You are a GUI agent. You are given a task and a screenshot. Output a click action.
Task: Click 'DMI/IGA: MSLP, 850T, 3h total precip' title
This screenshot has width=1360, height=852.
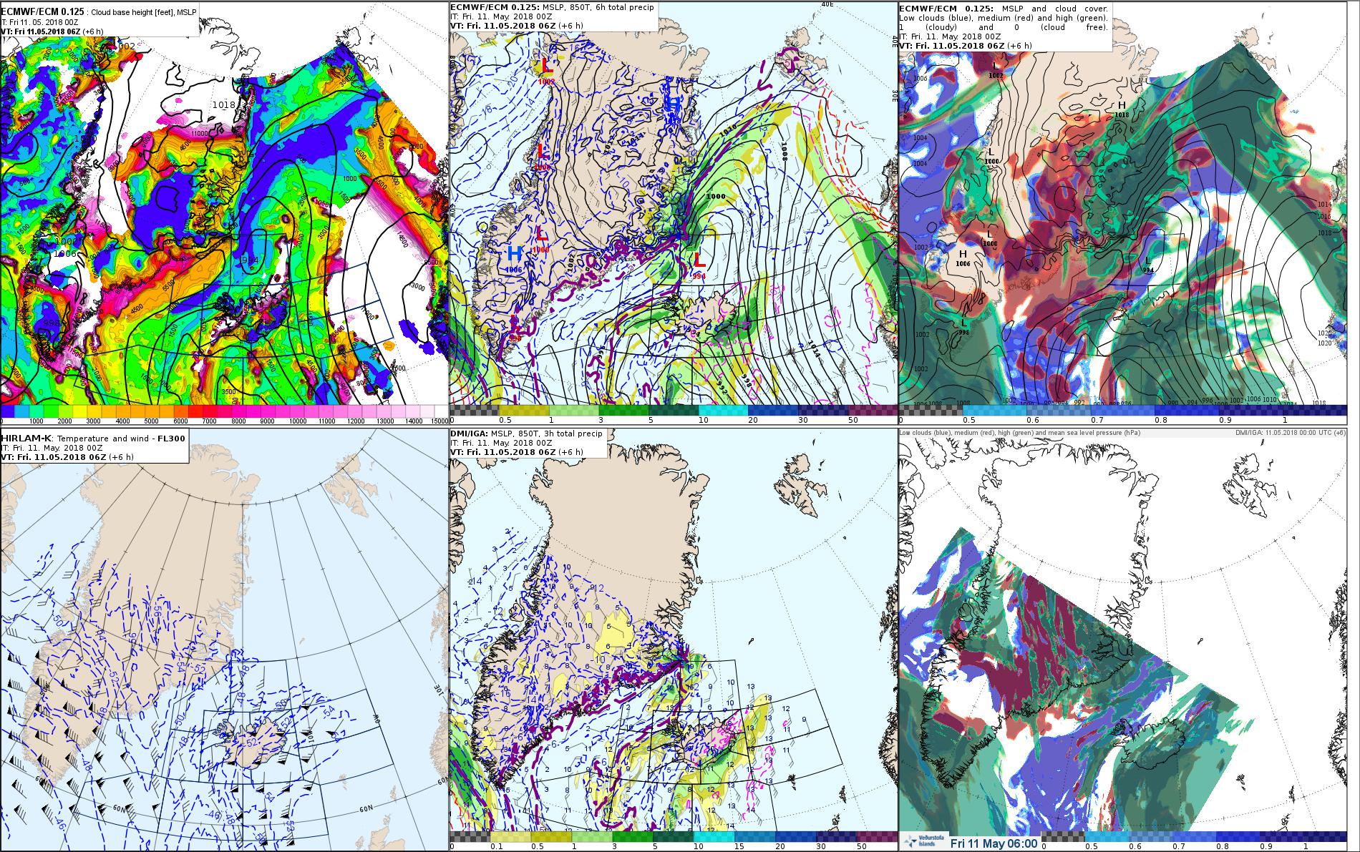click(527, 434)
